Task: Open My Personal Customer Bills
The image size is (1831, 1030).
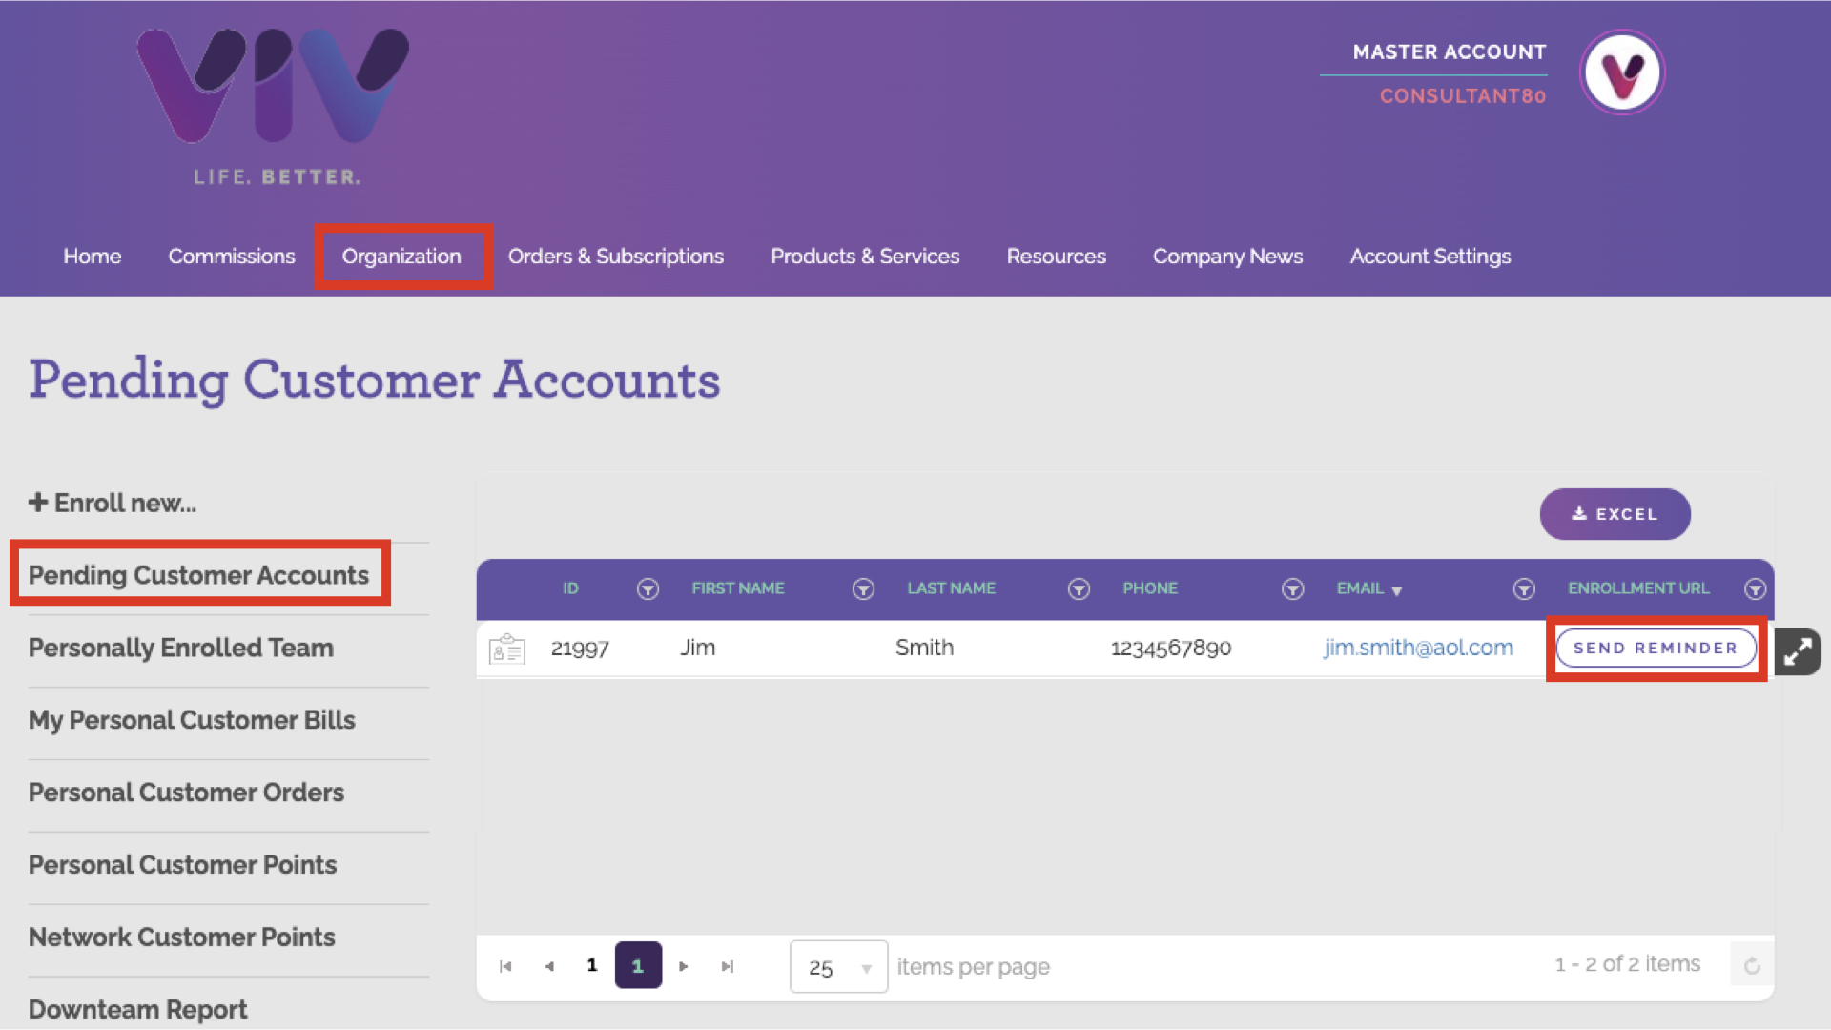Action: click(192, 720)
